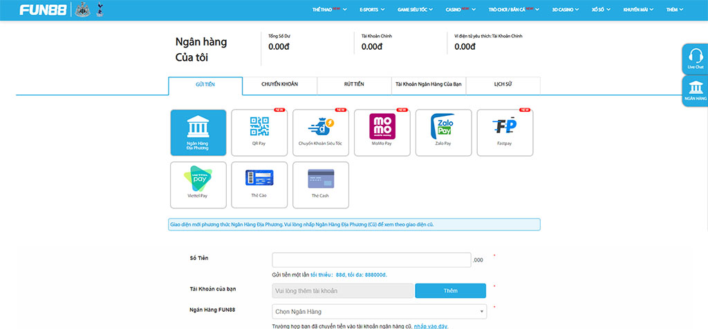The height and width of the screenshot is (329, 708).
Task: Open the Game Siêu Tốc dropdown
Action: click(x=415, y=10)
